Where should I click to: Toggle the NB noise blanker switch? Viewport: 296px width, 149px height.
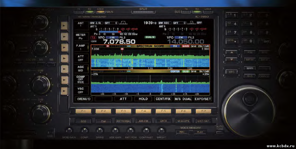(x=51, y=65)
